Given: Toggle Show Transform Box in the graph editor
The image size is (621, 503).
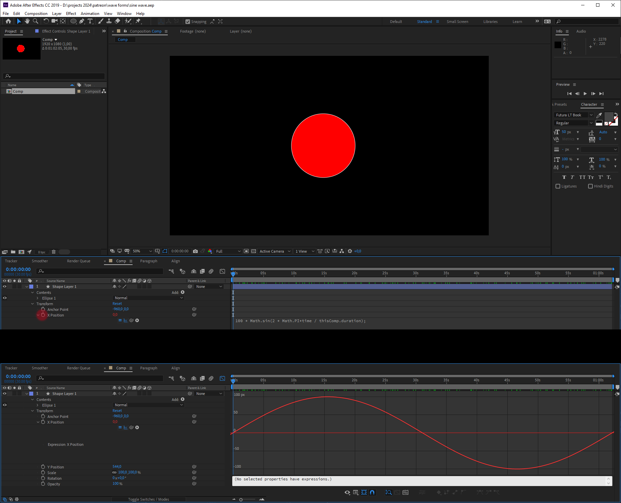Looking at the screenshot, I should (x=364, y=492).
